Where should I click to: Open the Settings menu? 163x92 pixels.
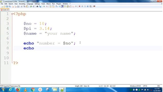37,4
